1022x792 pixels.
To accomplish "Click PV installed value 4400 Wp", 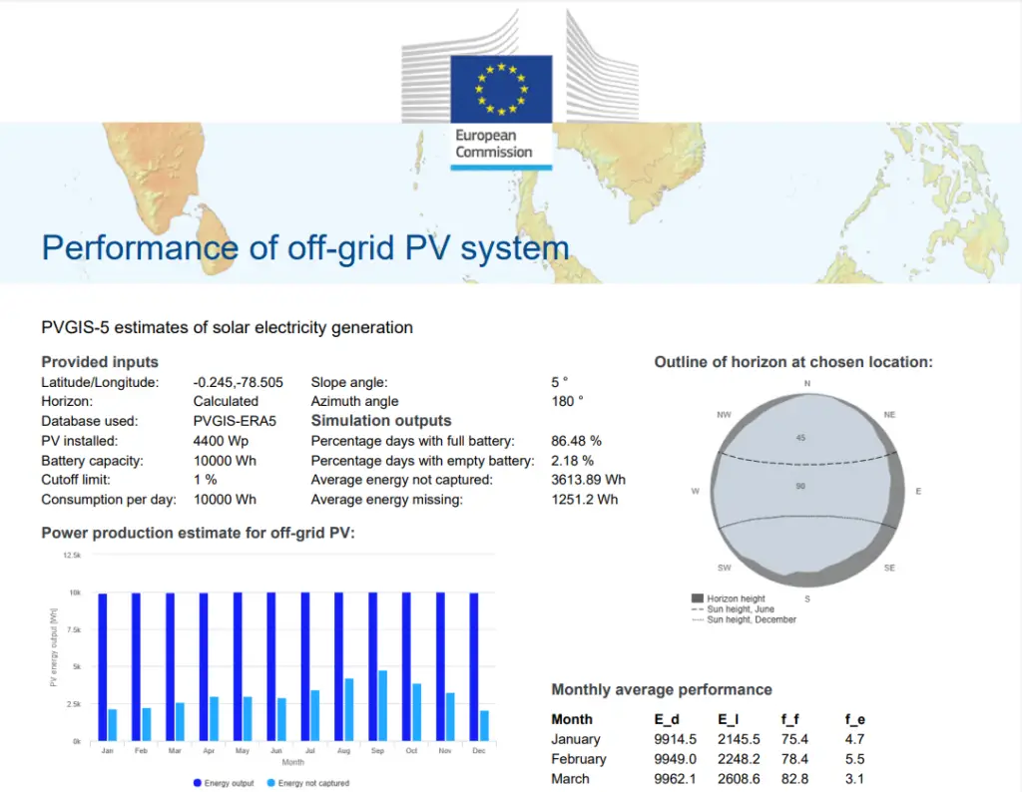I will 221,441.
